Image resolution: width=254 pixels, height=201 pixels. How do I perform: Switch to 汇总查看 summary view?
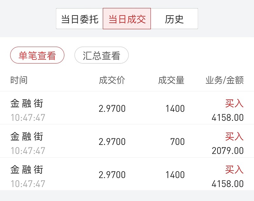pyautogui.click(x=101, y=55)
